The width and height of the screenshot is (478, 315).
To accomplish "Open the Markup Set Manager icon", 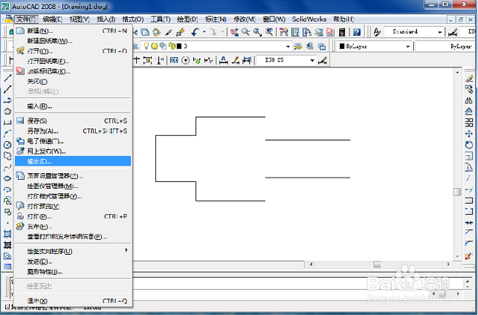I will (x=330, y=32).
